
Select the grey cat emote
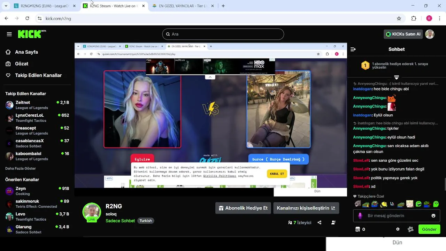pyautogui.click(x=358, y=204)
